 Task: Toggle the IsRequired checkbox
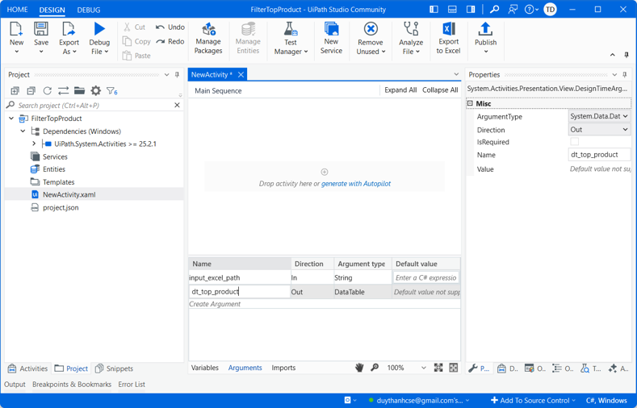point(574,142)
